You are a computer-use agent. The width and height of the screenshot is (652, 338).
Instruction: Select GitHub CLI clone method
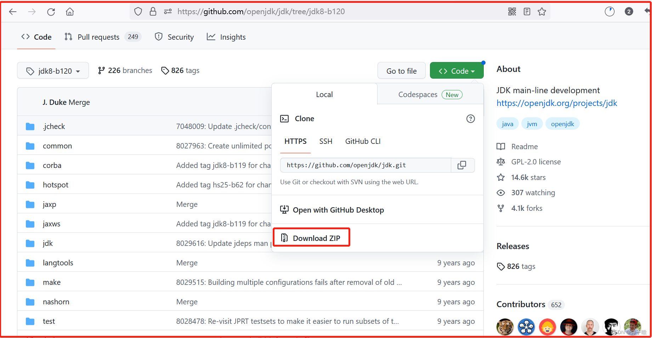click(363, 141)
